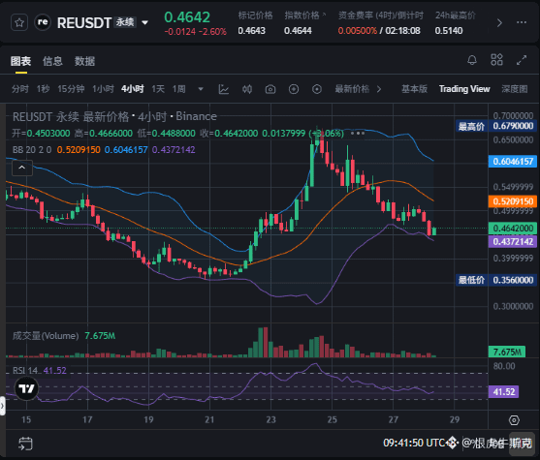Open price alert bell icon
This screenshot has height=460, width=540.
tap(472, 60)
